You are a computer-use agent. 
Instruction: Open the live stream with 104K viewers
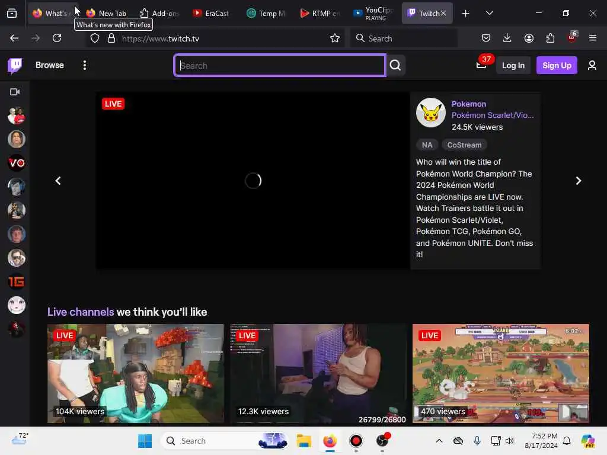point(136,373)
